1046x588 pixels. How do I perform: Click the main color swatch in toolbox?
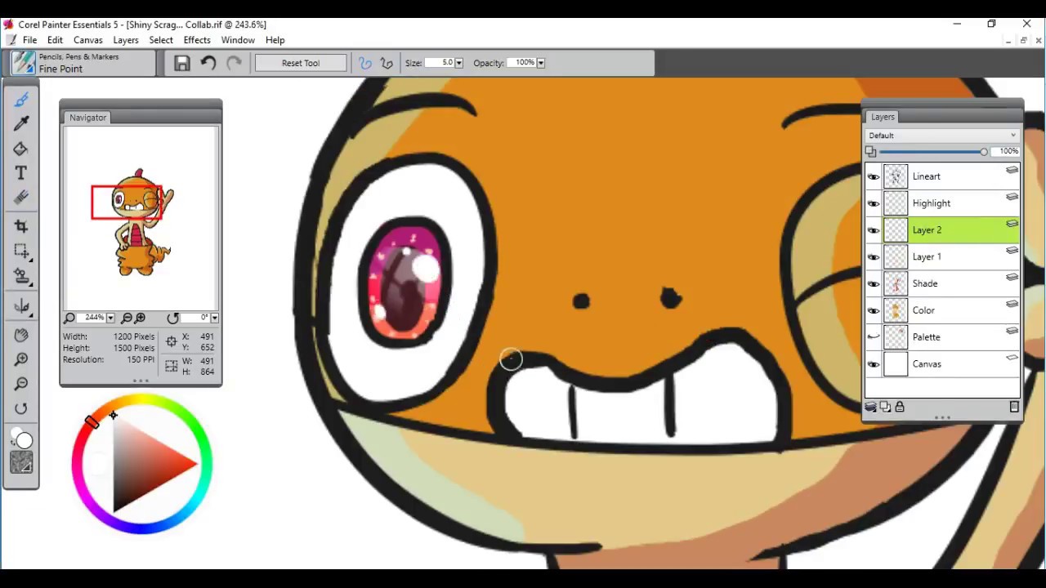tap(24, 441)
